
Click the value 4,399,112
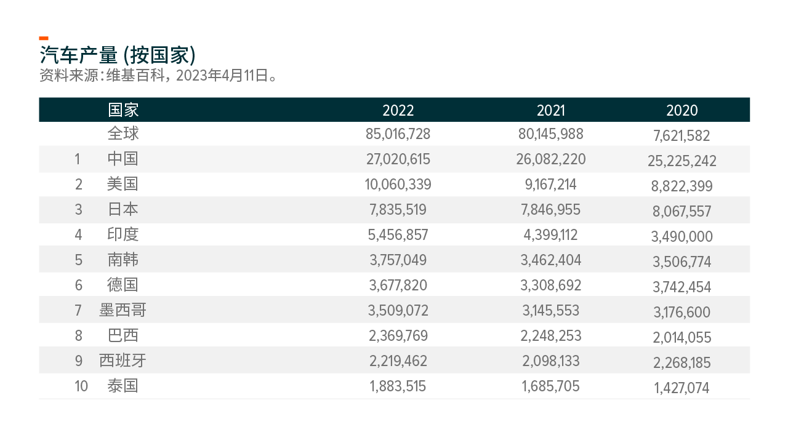tap(551, 235)
